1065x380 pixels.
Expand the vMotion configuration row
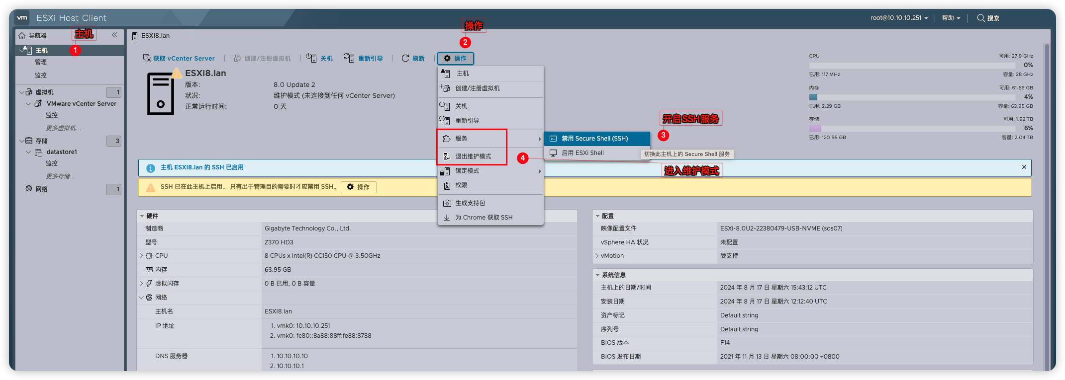(x=597, y=256)
